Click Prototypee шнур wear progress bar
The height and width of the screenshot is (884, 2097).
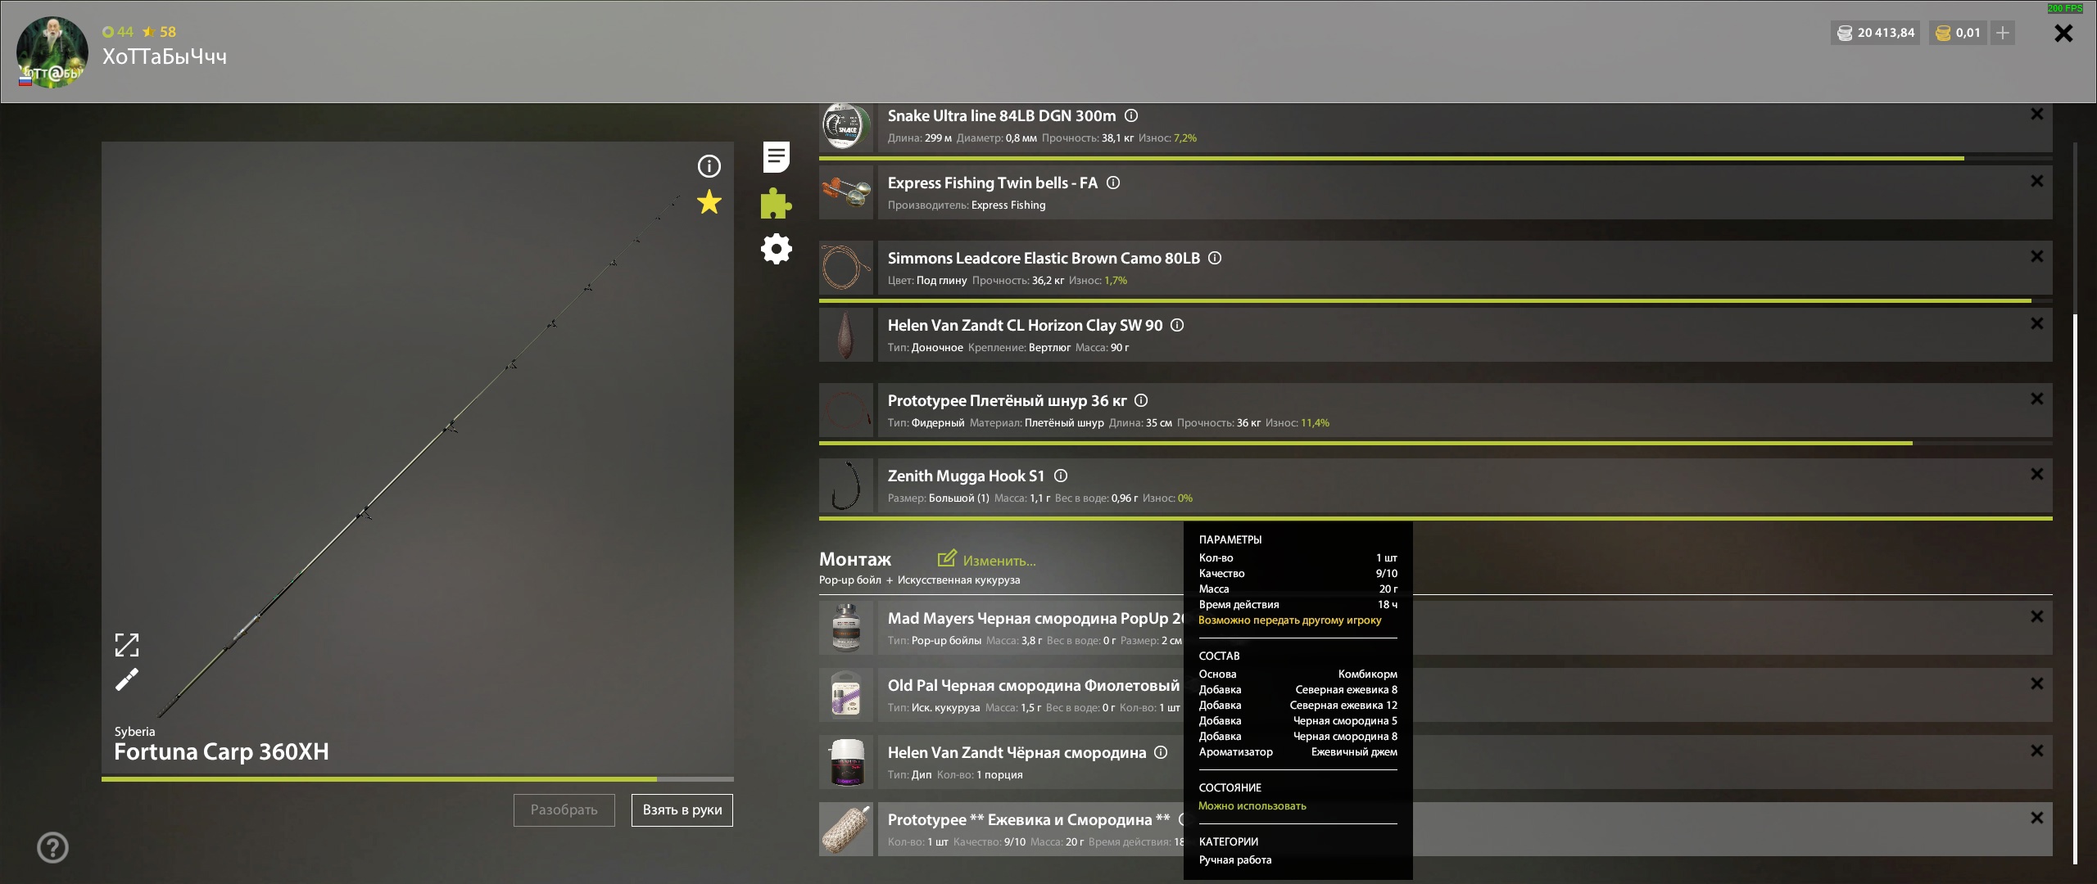[x=1435, y=443]
